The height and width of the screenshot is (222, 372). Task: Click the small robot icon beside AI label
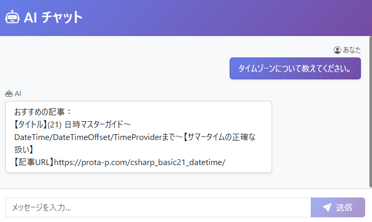tap(8, 94)
